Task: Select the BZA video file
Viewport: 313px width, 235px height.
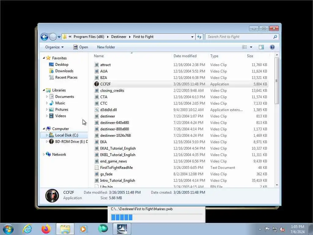Action: pos(103,77)
